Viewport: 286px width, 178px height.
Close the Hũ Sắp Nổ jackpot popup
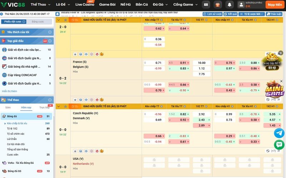(281, 53)
